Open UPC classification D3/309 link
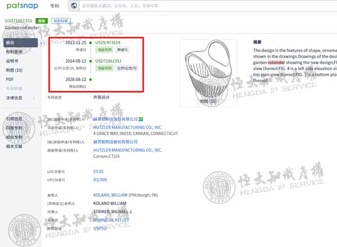 pos(100,180)
